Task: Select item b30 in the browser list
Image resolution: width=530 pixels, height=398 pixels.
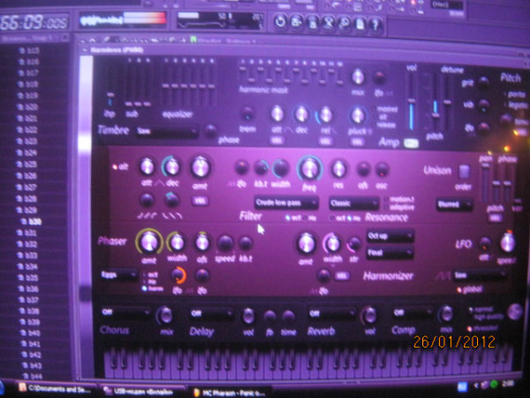Action: click(35, 222)
